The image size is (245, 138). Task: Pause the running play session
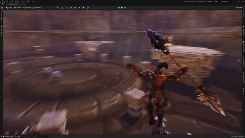[119, 8]
